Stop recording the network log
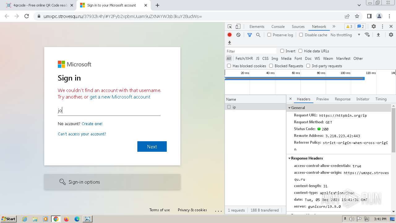The width and height of the screenshot is (396, 223). click(230, 35)
